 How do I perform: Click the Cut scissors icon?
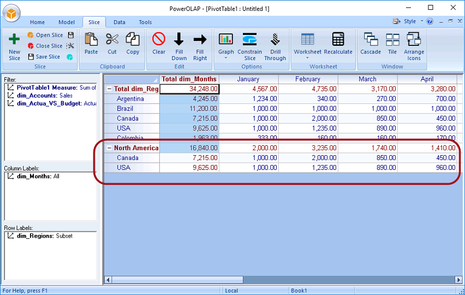[x=112, y=39]
